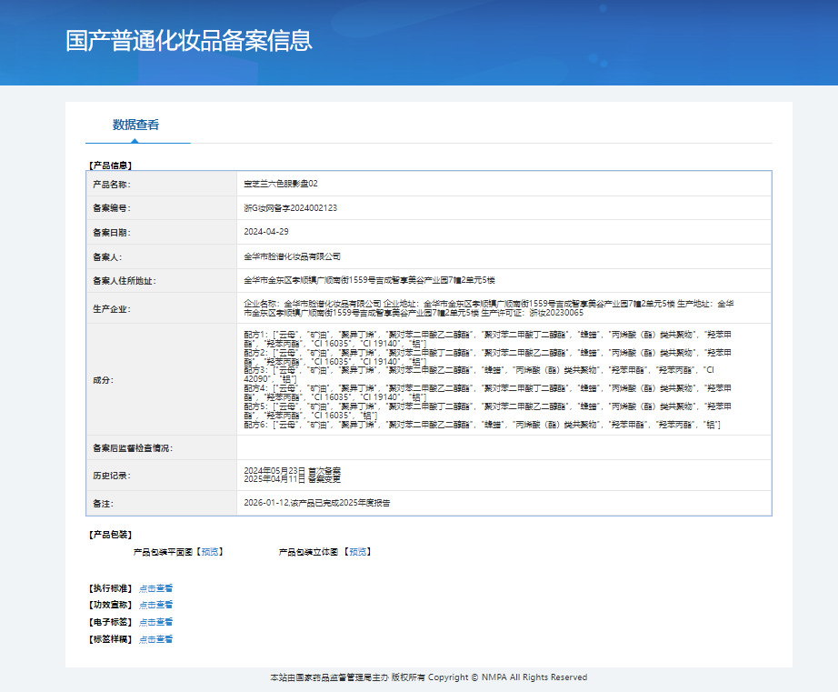Click the 备案编号 row label

point(112,208)
